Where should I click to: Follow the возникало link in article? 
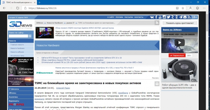(x=39, y=99)
